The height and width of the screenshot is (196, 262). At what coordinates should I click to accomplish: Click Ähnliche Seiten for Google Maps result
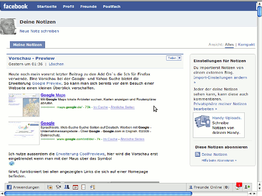click(x=123, y=107)
